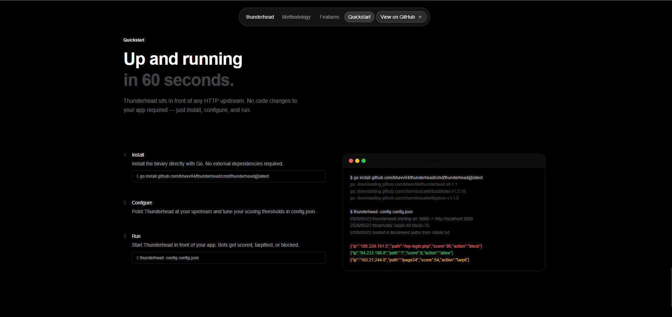Click the terminal line downloading lipgloss v1.1.0
This screenshot has height=317, width=672.
(404, 198)
